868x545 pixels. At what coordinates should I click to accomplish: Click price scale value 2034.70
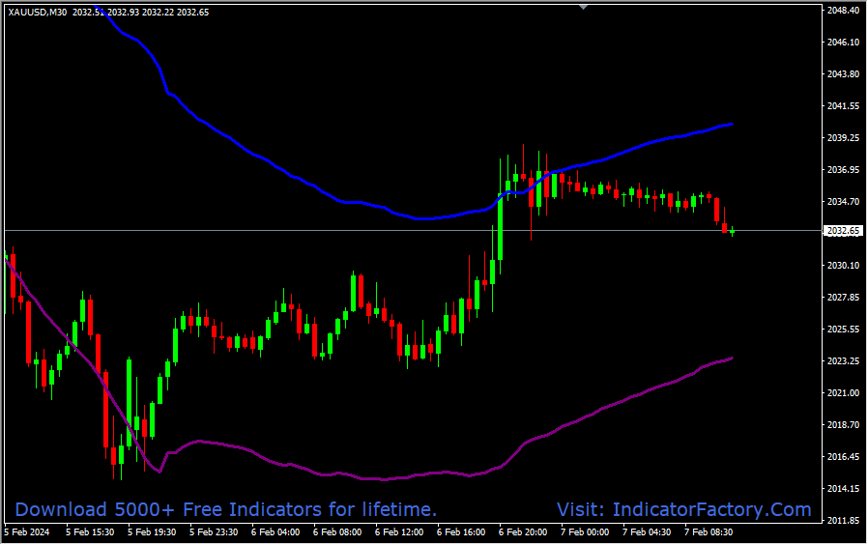point(844,202)
